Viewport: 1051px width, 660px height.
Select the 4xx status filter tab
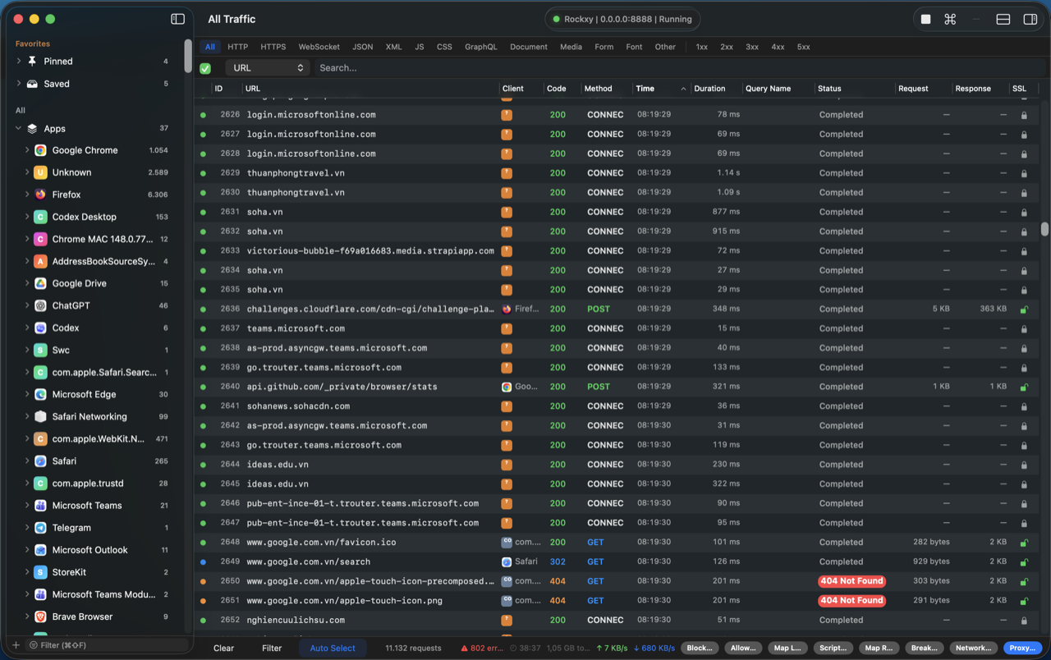(778, 47)
